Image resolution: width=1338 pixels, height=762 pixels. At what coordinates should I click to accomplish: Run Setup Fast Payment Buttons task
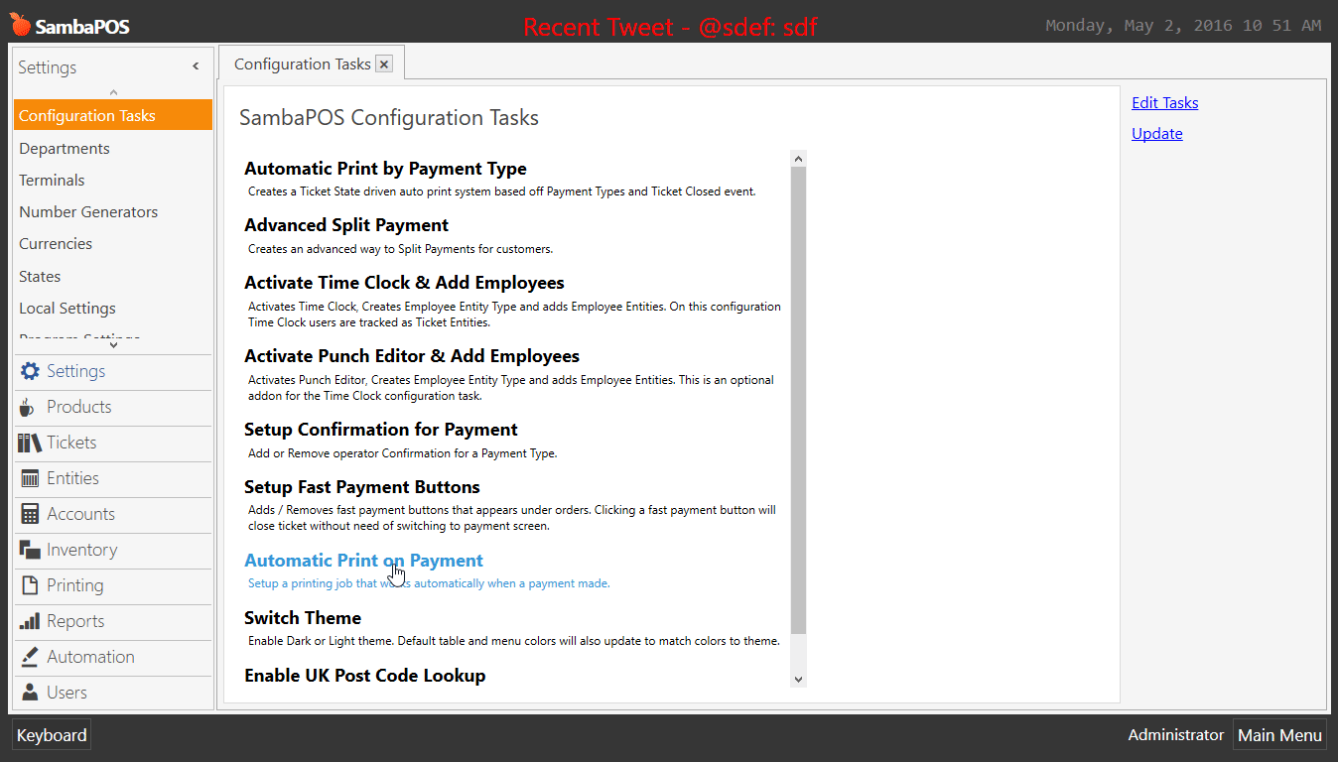point(362,487)
